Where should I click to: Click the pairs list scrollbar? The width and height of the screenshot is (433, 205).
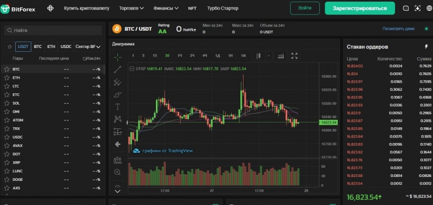(x=104, y=70)
